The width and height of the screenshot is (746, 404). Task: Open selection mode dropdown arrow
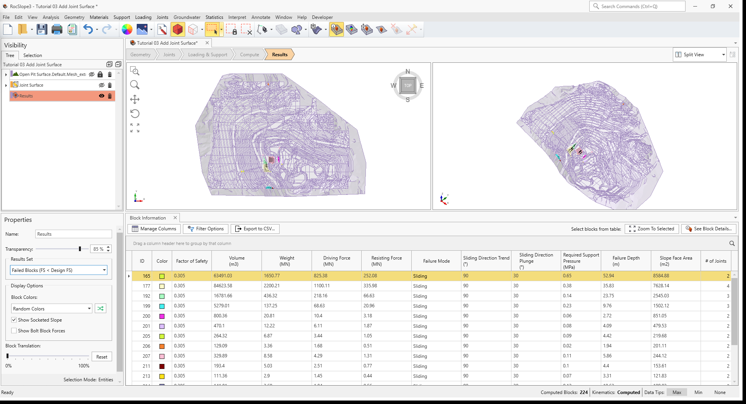tap(222, 30)
